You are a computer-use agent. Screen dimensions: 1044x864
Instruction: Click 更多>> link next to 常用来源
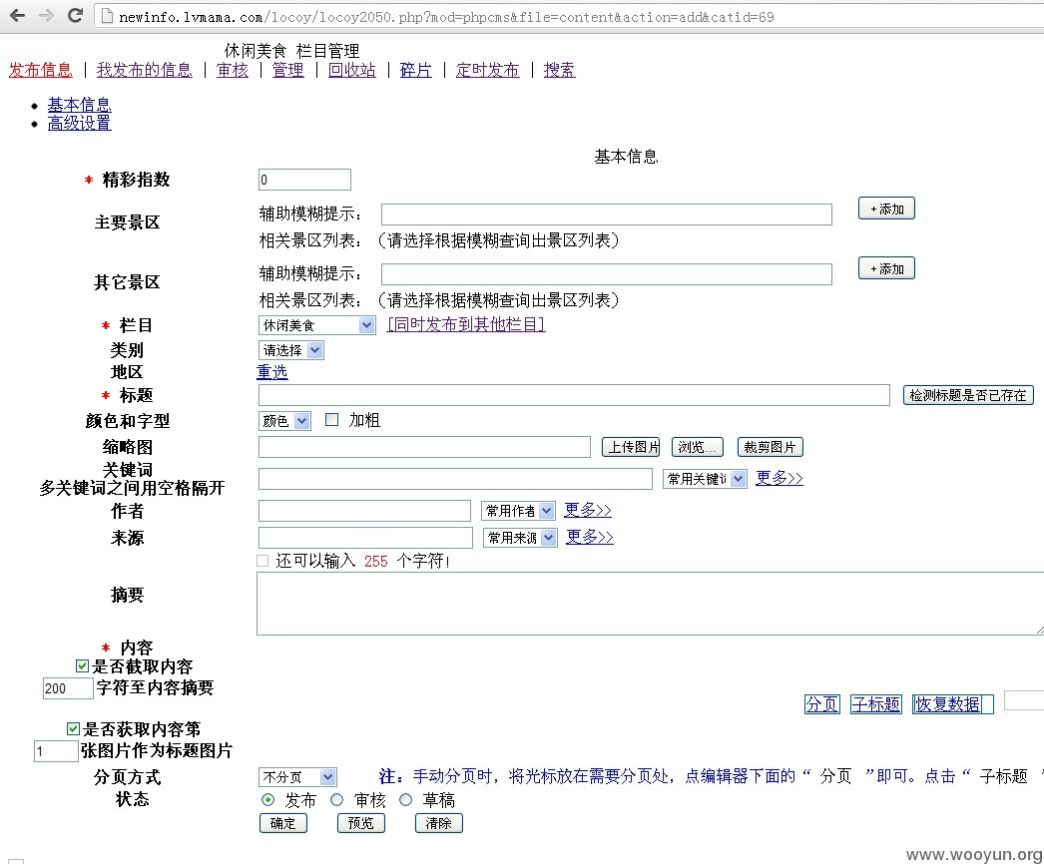590,537
